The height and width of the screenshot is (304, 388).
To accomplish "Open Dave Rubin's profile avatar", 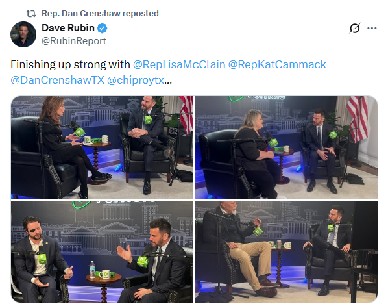I will 23,34.
